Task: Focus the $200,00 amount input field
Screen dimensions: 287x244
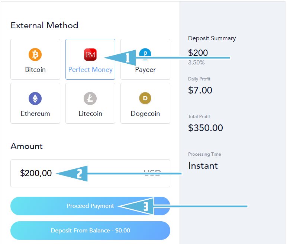Action: pos(90,173)
